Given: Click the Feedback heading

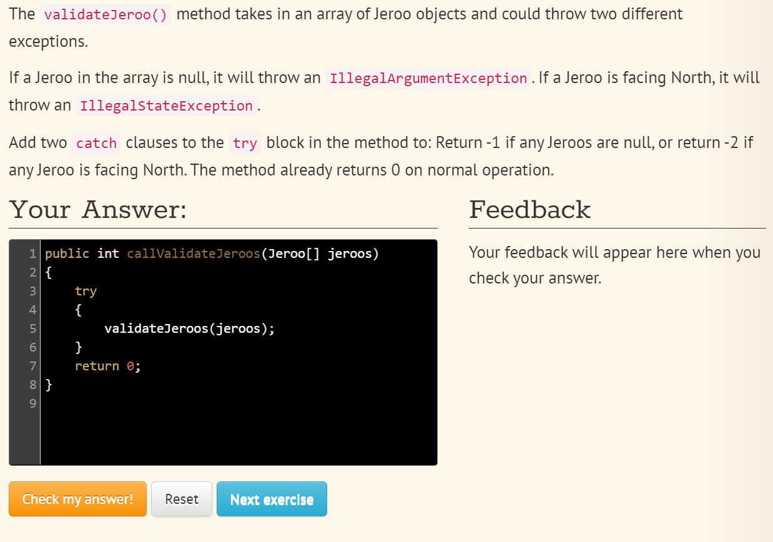Looking at the screenshot, I should (529, 210).
